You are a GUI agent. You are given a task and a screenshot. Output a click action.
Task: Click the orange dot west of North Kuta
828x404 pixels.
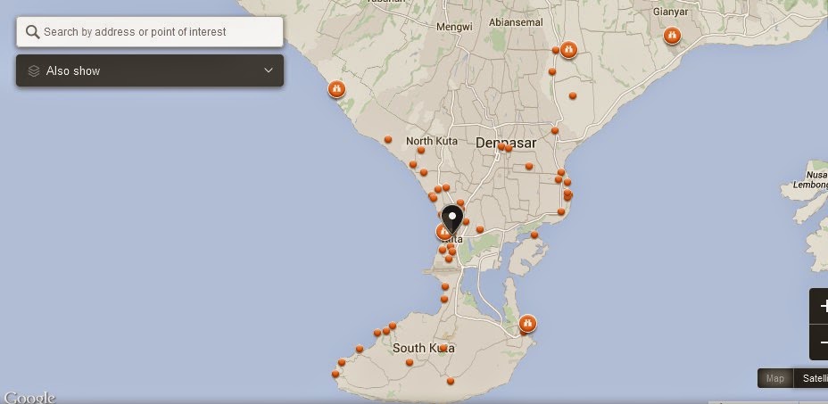coord(387,139)
